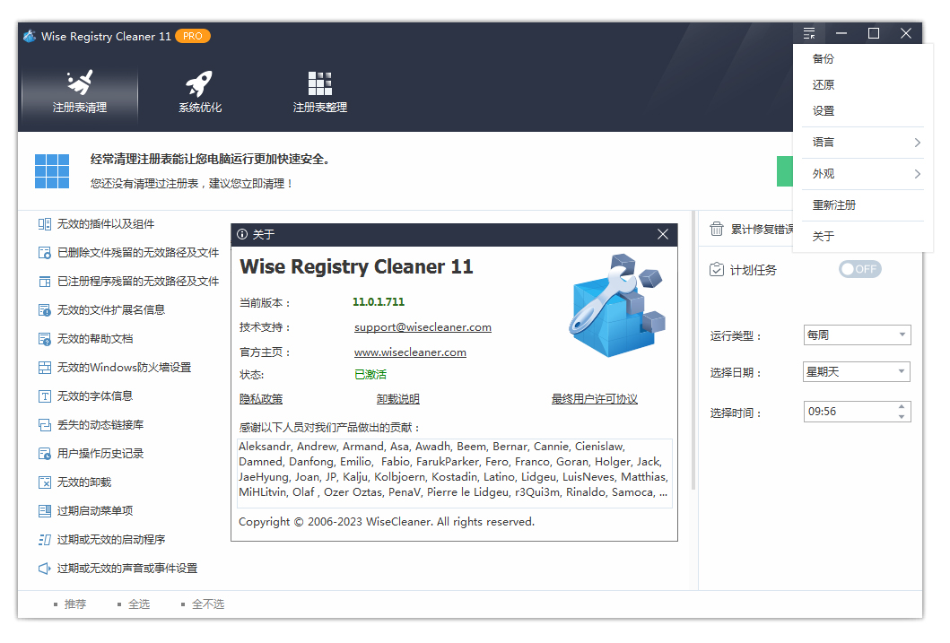Viewport: 950px width, 643px height.
Task: Click the icon beside 过期启动菜单项
Action: (44, 511)
